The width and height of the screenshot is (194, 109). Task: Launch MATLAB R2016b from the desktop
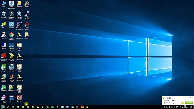tap(11, 78)
